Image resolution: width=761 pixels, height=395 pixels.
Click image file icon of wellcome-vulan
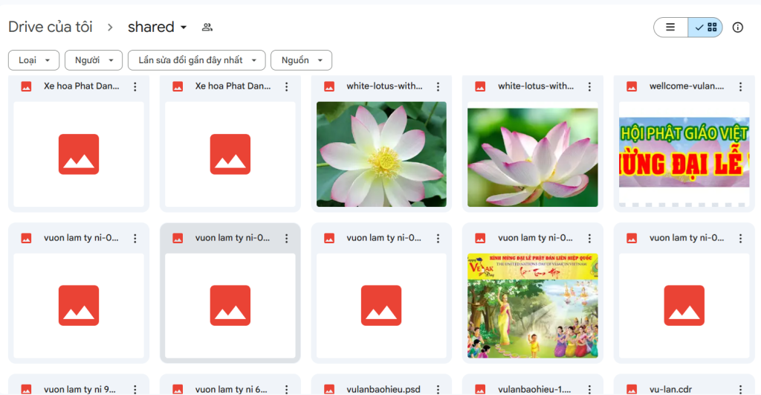pos(632,86)
